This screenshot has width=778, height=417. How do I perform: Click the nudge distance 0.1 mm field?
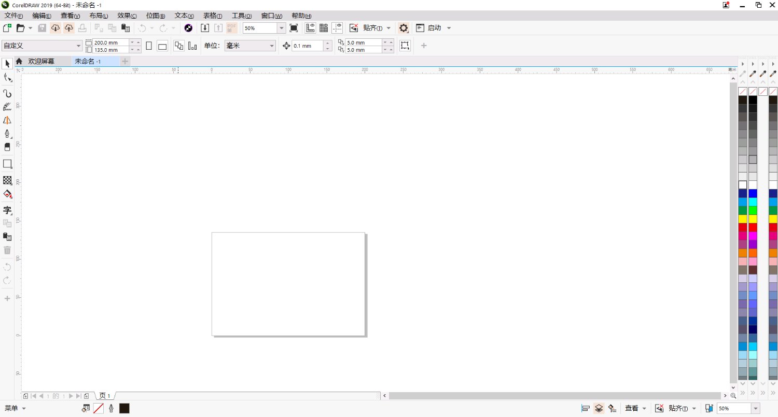click(308, 46)
